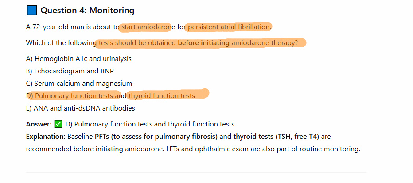Click the green checkmark icon after Answer
413x183 pixels.
point(58,124)
